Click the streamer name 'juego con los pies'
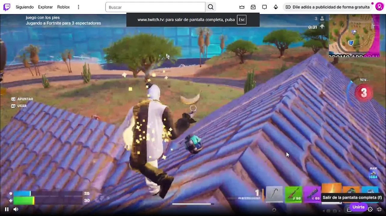386x216 pixels. click(43, 18)
